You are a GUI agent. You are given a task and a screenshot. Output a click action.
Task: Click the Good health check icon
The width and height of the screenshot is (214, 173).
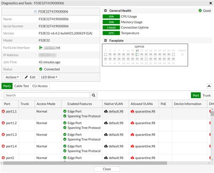[200, 10]
